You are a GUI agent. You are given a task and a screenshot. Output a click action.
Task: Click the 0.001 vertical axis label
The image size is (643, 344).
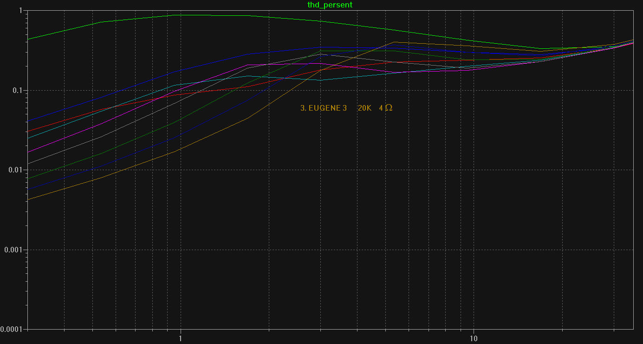[14, 250]
